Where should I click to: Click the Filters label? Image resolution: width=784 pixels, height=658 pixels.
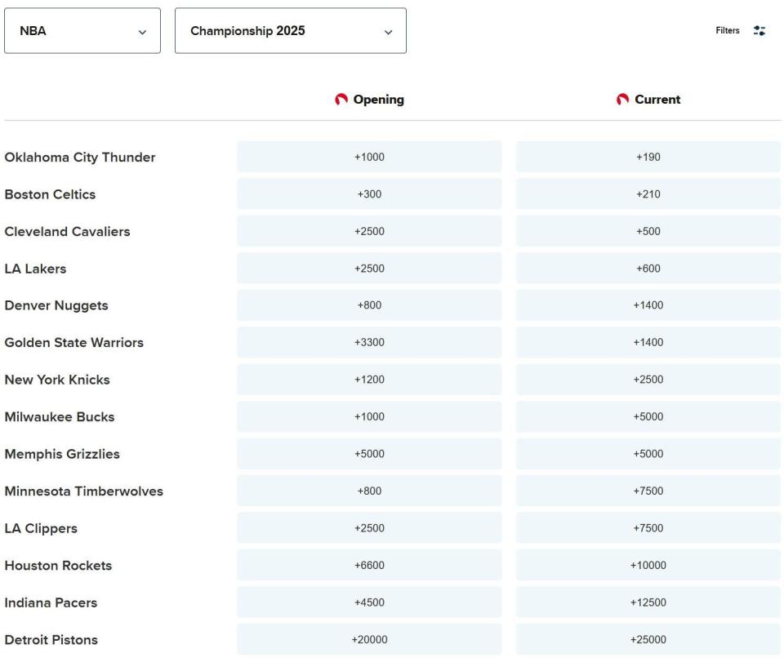[727, 31]
